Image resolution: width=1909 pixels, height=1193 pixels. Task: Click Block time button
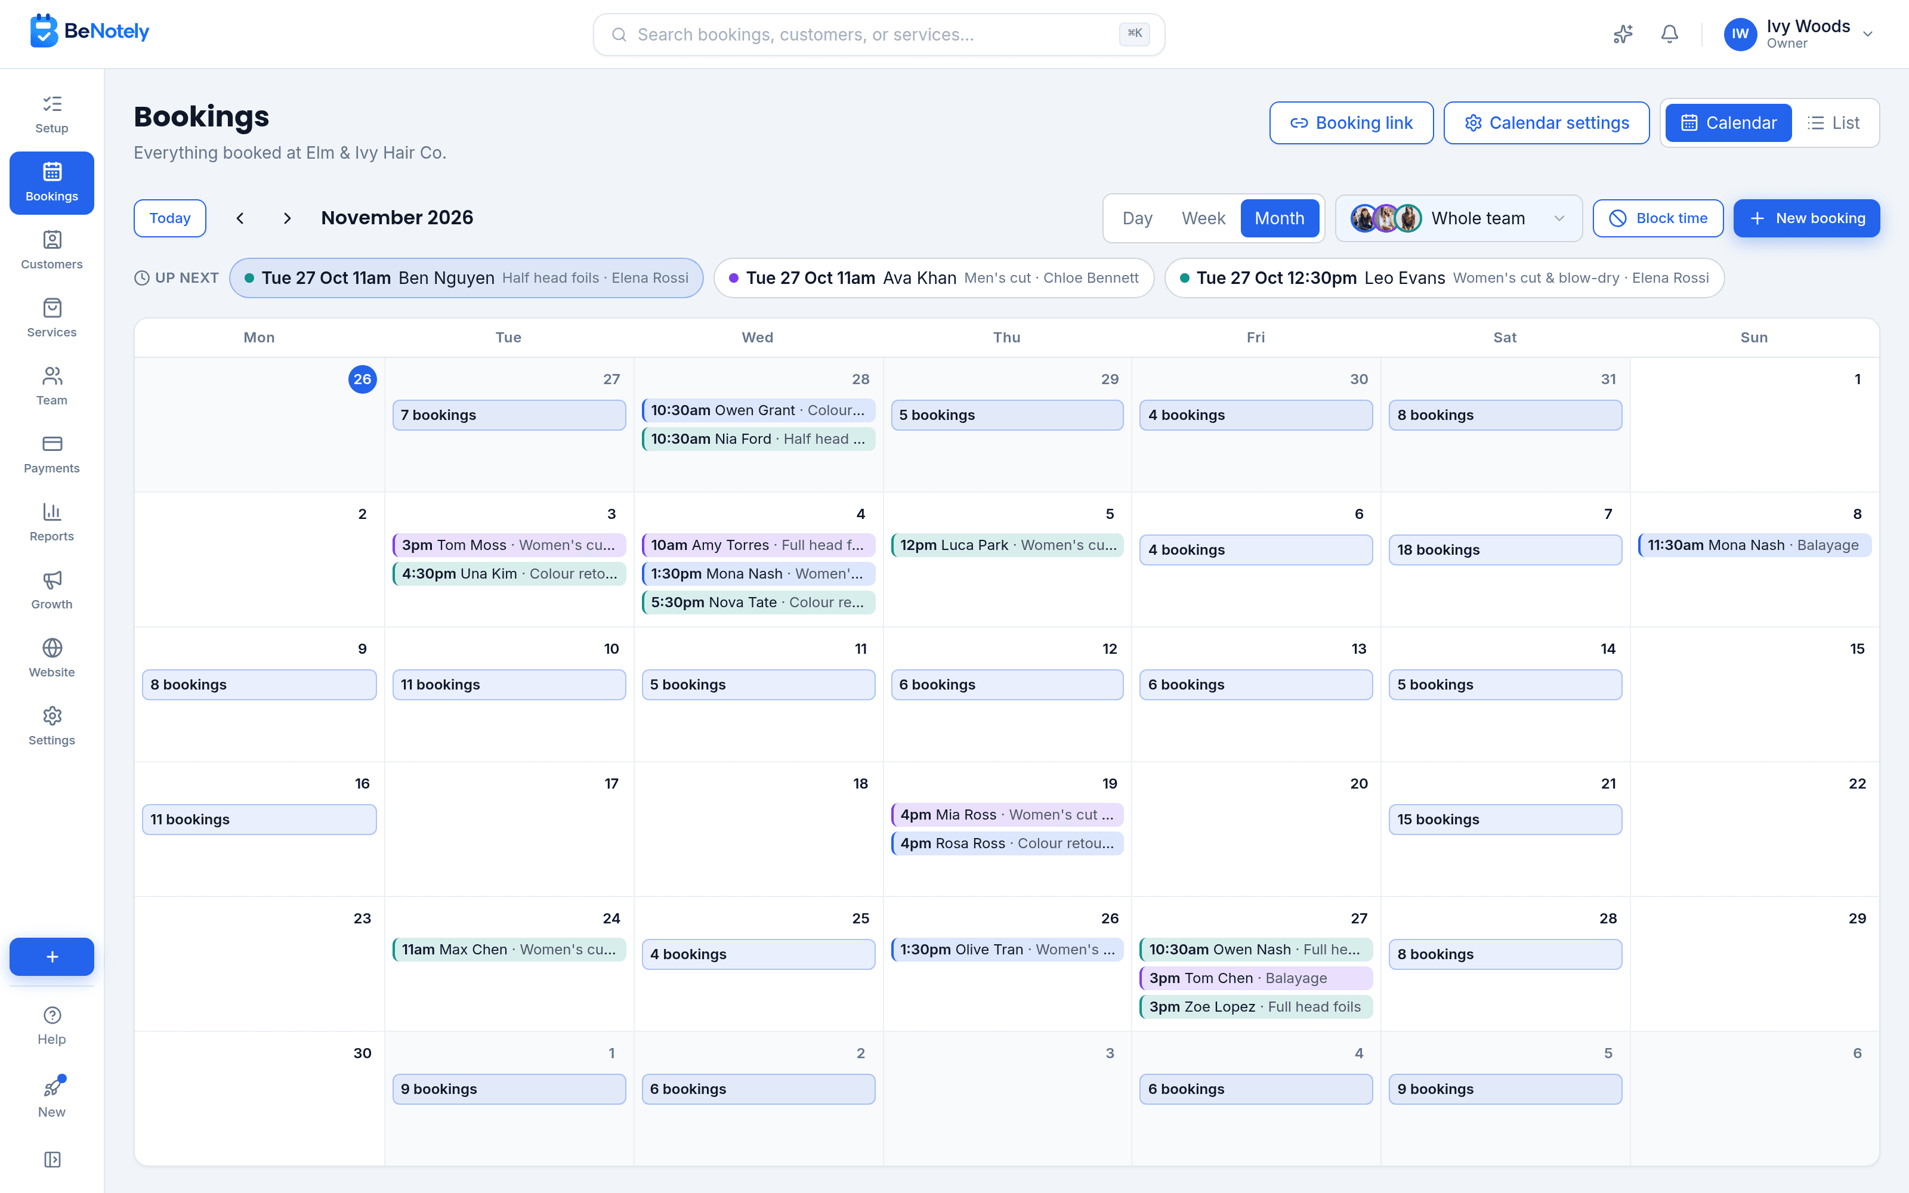pyautogui.click(x=1657, y=218)
